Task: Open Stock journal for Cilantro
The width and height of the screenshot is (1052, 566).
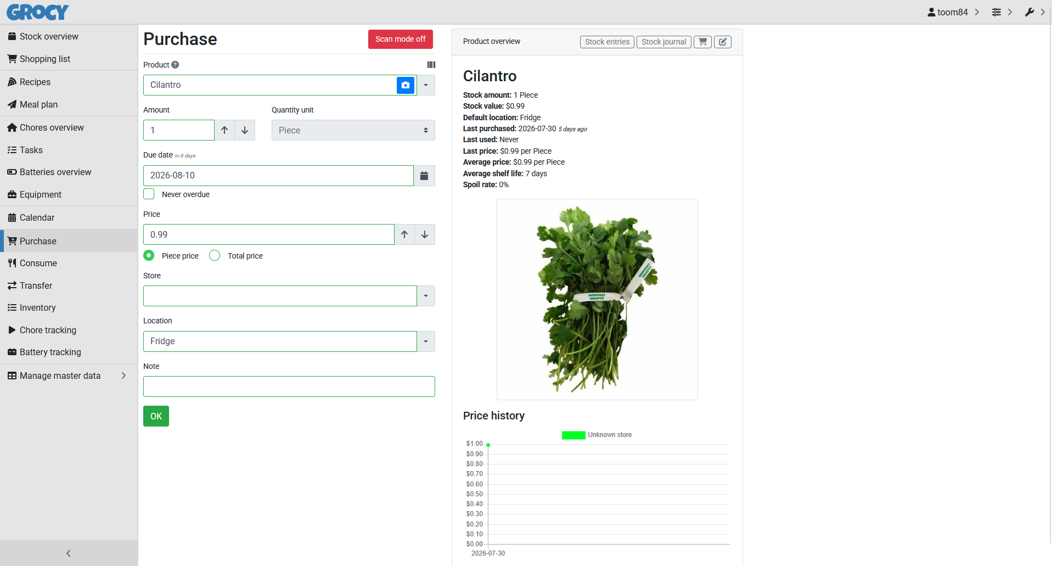Action: click(663, 42)
